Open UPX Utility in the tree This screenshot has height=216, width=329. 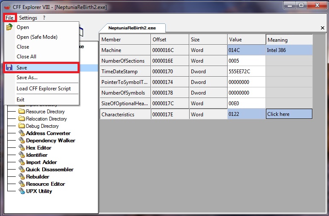(39, 191)
